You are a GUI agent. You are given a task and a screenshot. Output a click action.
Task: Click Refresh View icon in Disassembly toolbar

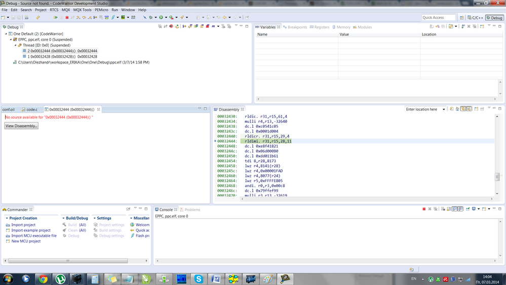[x=451, y=109]
